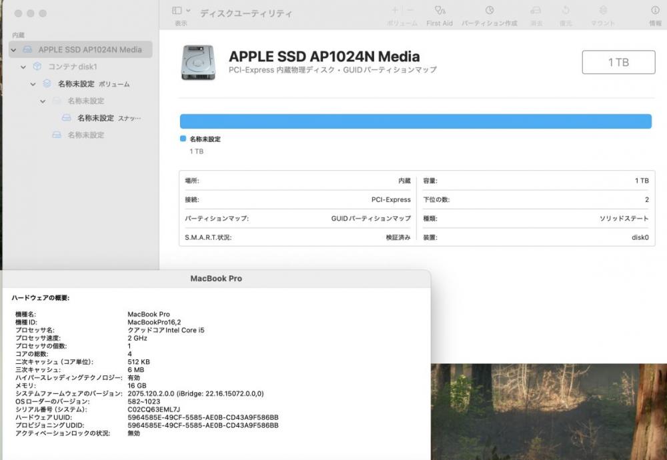This screenshot has height=460, width=667.
Task: Click the MacBook Pro window title bar
Action: [216, 279]
